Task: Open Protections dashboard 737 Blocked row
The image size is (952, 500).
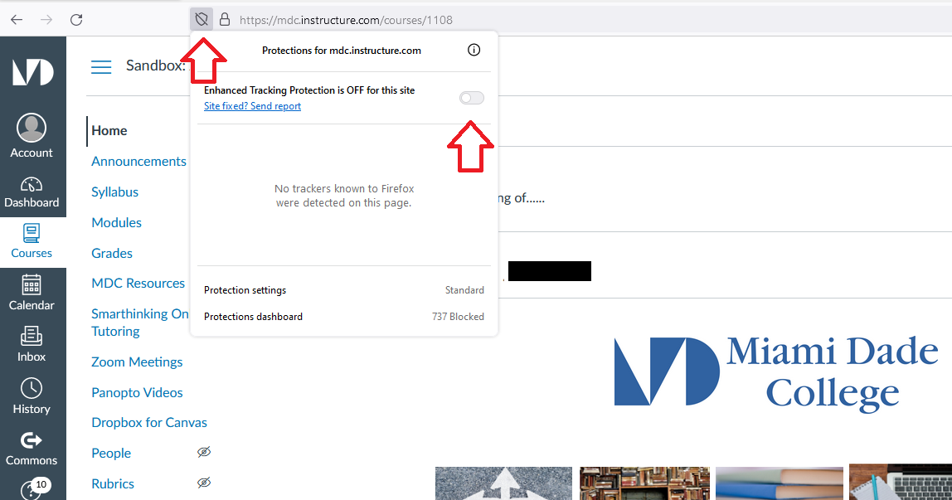Action: [343, 317]
